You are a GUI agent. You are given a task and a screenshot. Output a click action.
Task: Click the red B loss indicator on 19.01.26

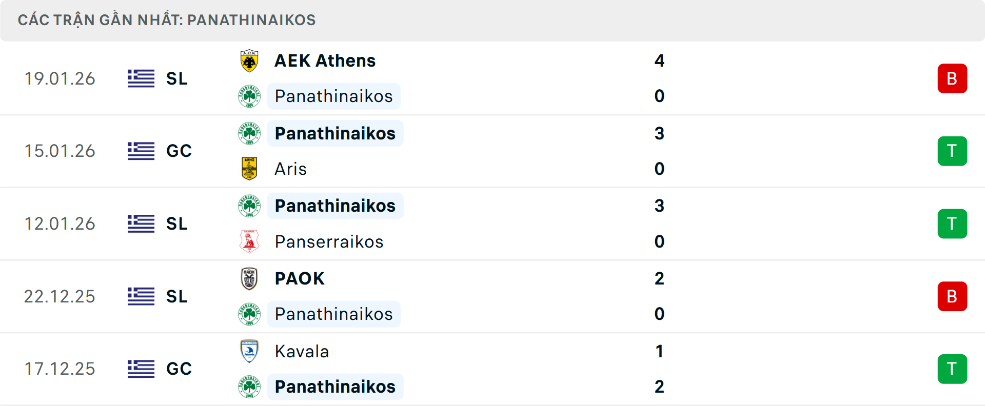tap(953, 78)
